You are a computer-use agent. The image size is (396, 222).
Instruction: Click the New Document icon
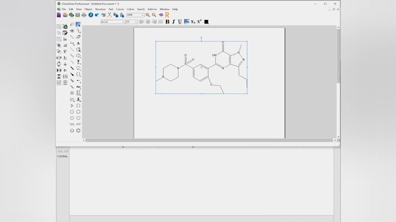59,15
